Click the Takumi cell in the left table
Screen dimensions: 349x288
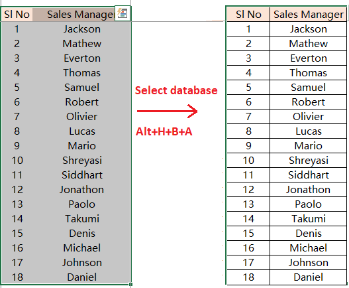(x=82, y=218)
